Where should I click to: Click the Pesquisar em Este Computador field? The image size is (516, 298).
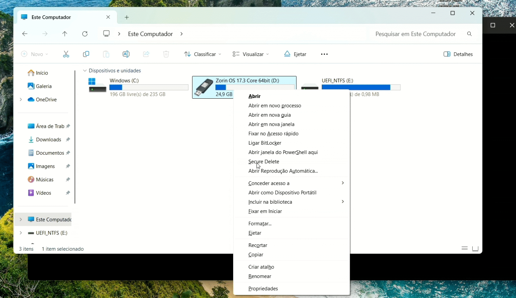coord(415,34)
